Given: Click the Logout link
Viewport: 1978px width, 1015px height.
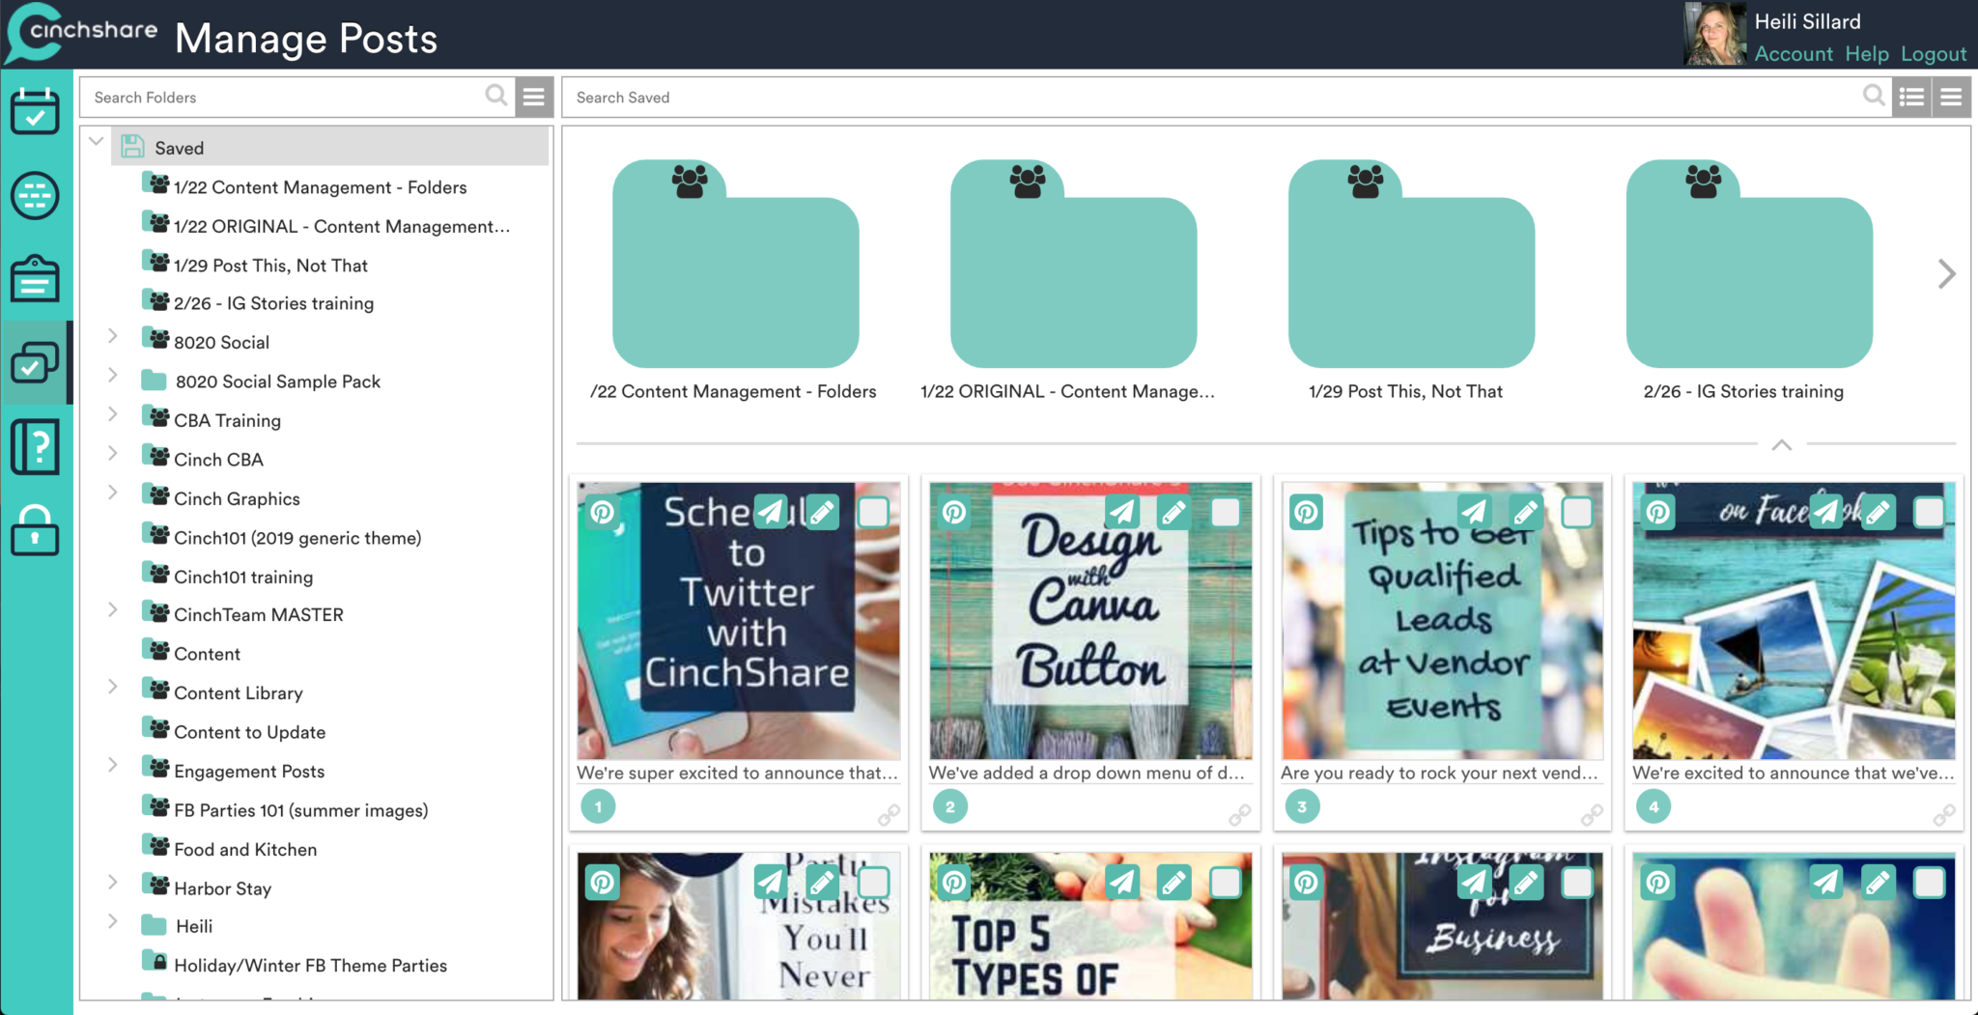Looking at the screenshot, I should [1933, 54].
